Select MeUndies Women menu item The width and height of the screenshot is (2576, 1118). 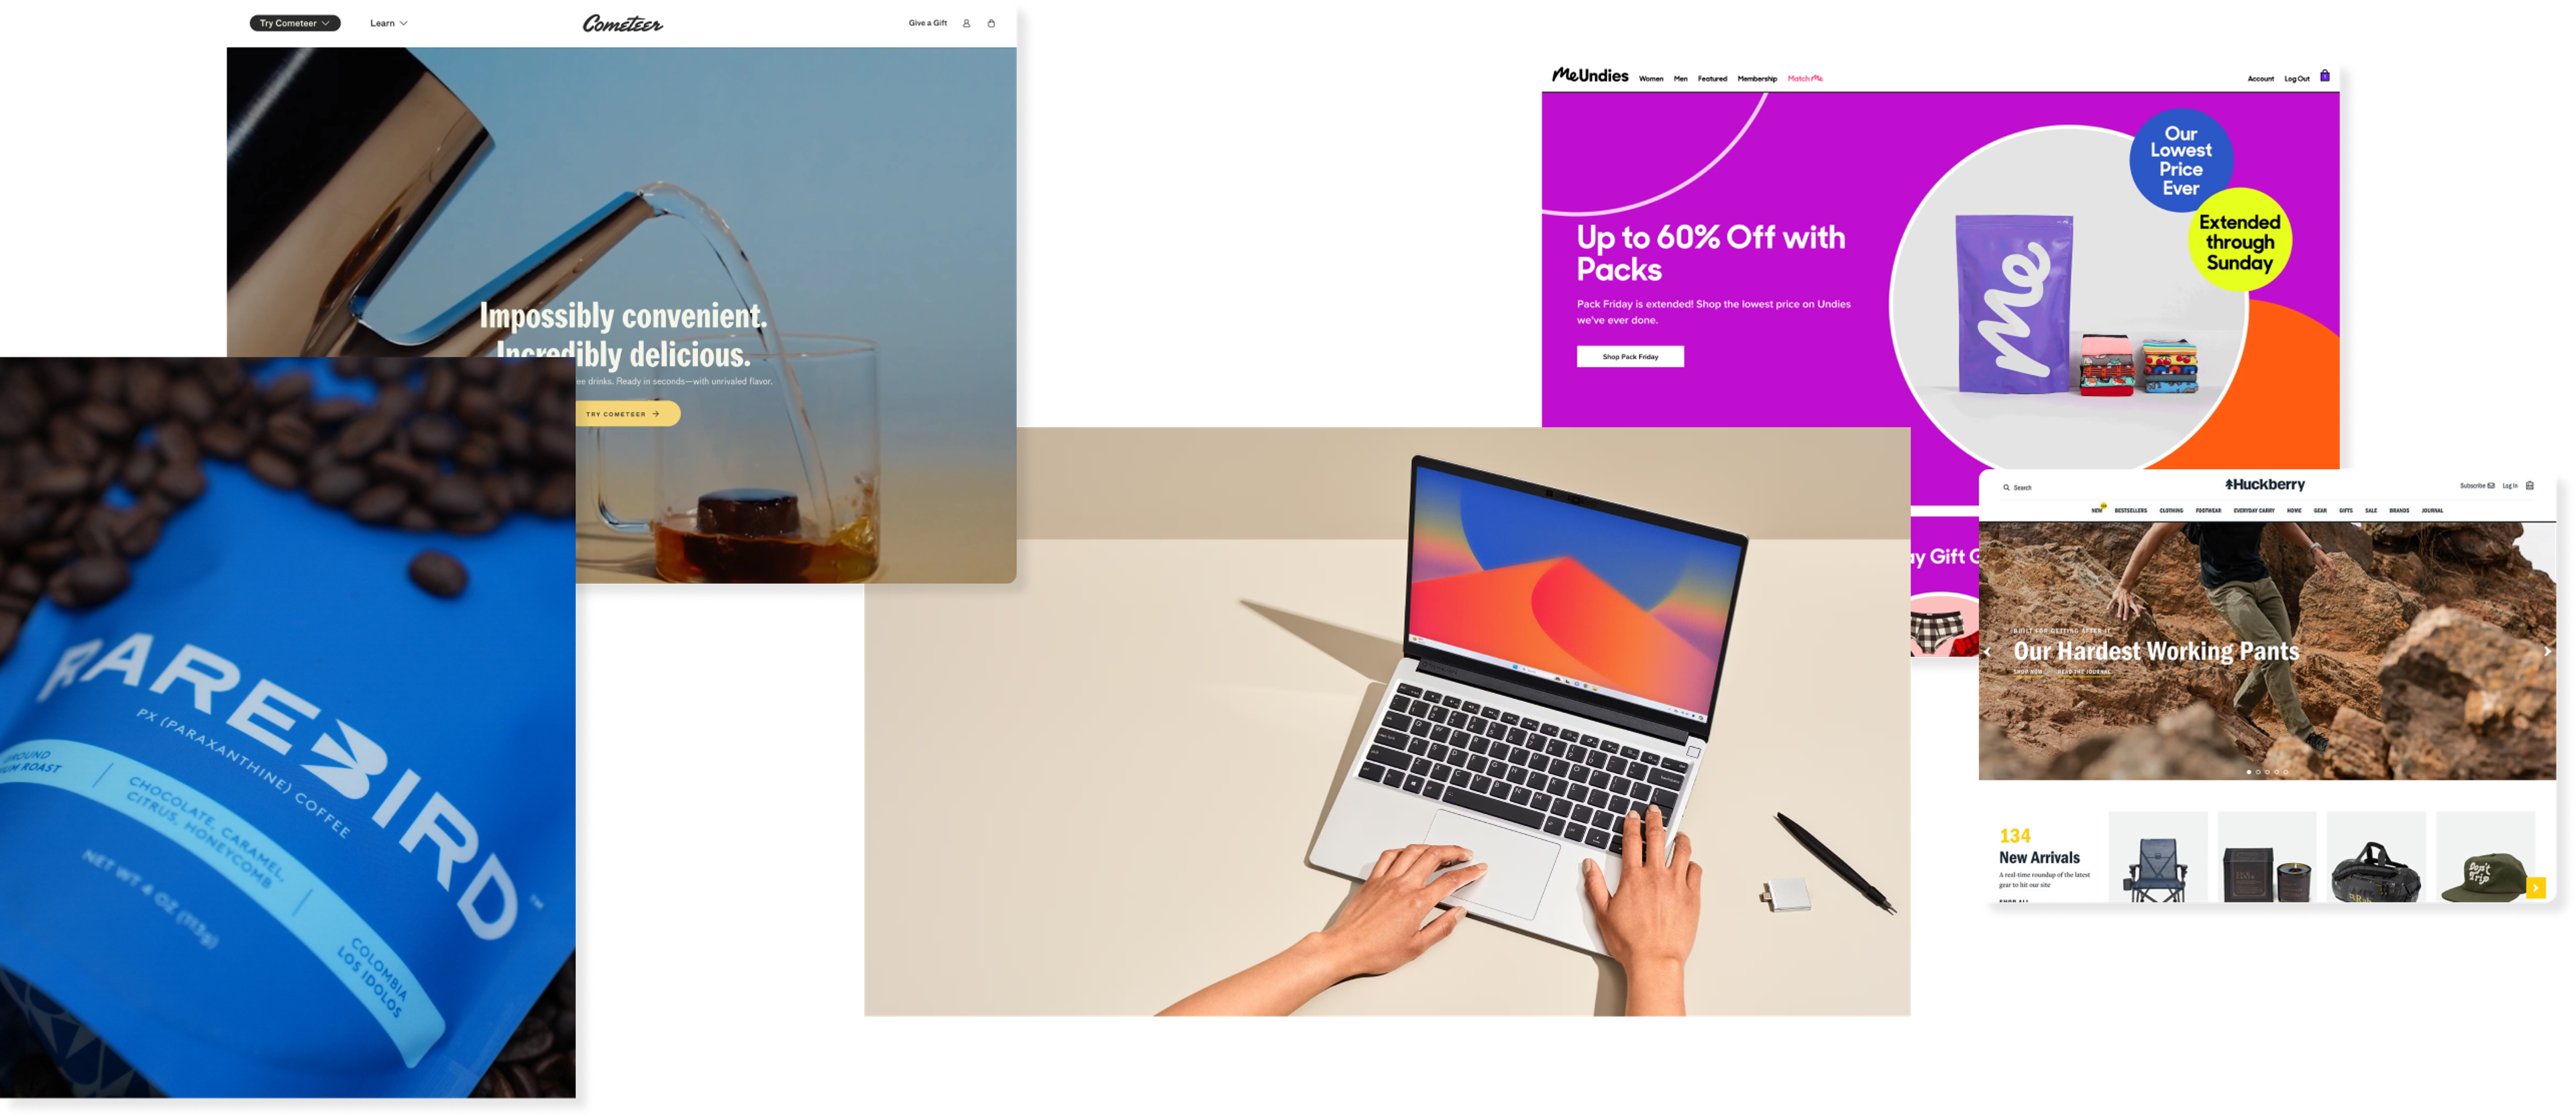1651,77
